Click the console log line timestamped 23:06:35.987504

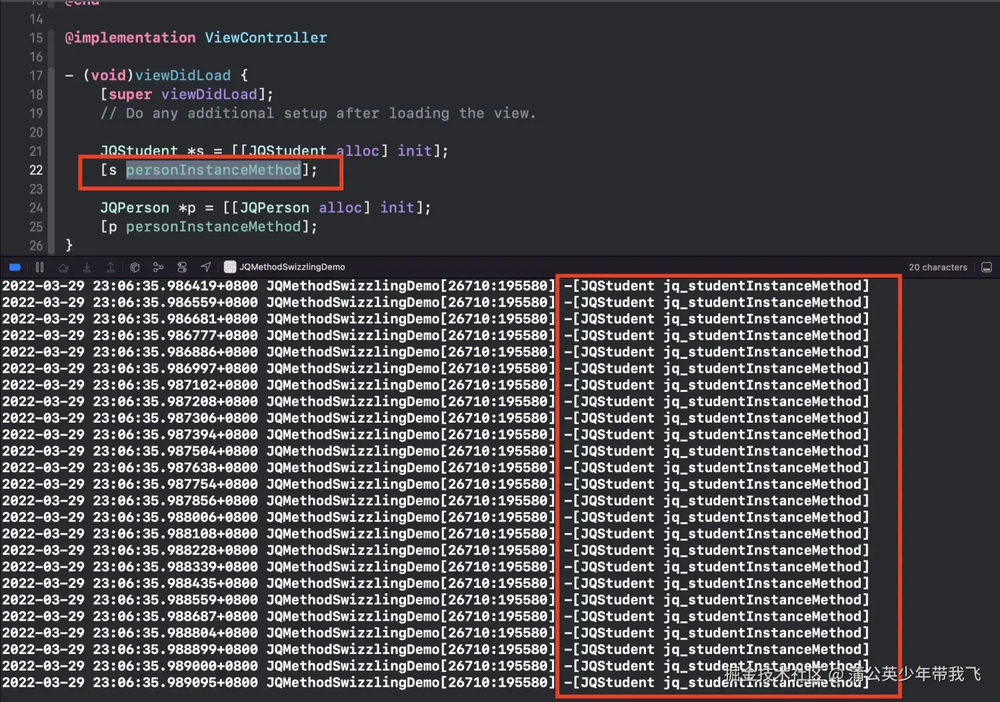[436, 451]
